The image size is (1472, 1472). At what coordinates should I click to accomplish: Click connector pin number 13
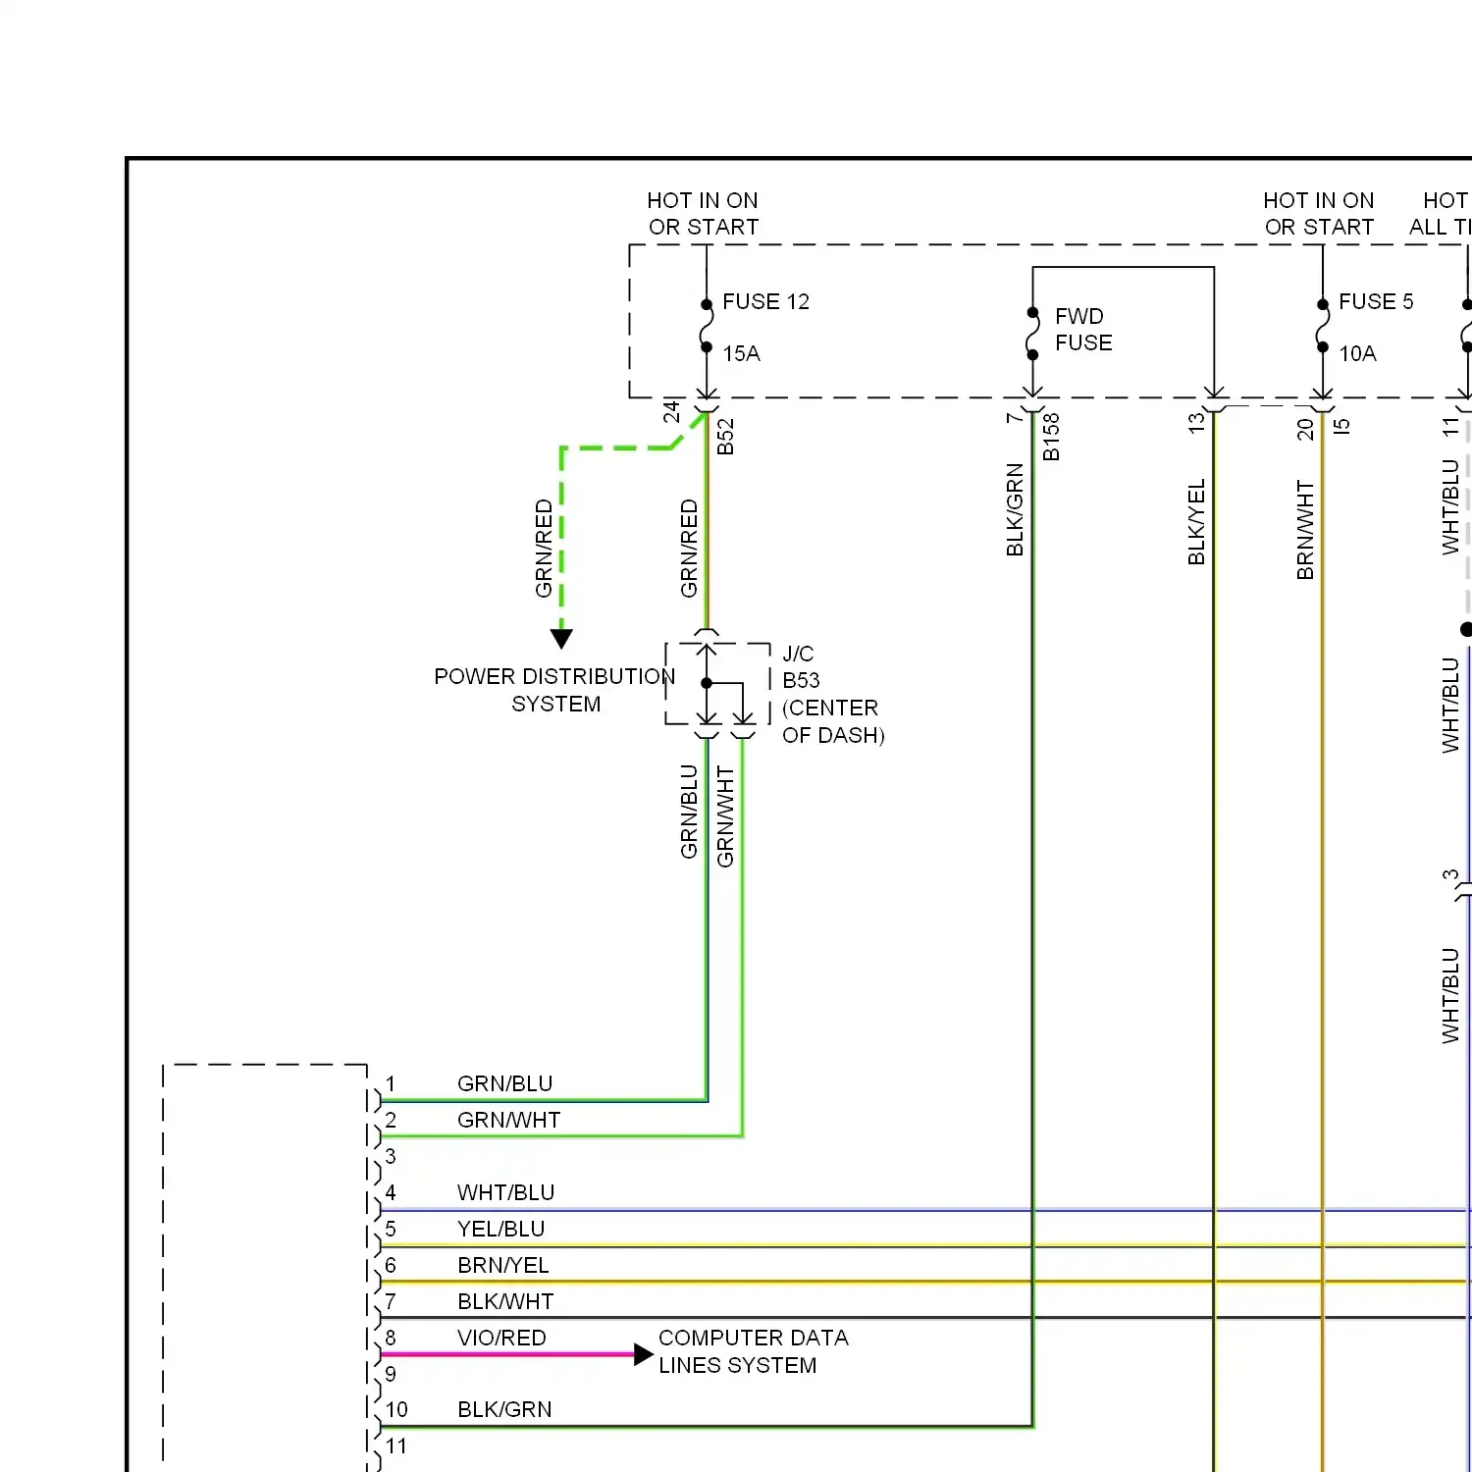click(x=1196, y=423)
